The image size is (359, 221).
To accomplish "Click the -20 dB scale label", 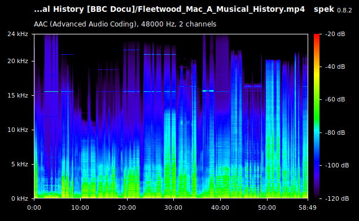I will tap(335, 34).
